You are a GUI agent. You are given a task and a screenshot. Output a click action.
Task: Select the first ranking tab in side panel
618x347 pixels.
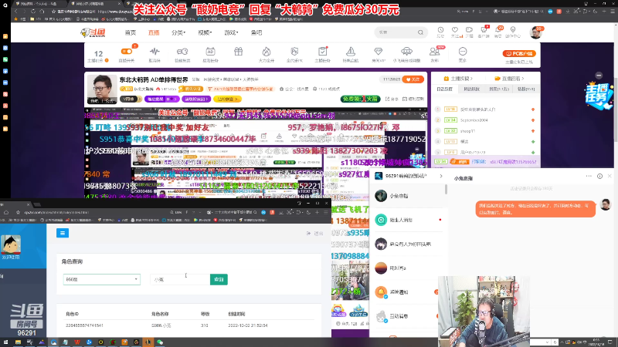click(x=445, y=89)
